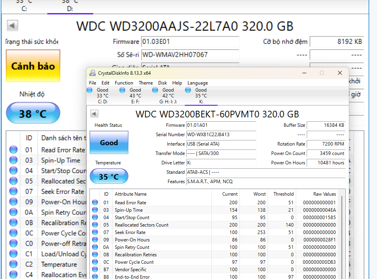Click the Raw Values column header
This screenshot has width=377, height=279.
click(x=317, y=194)
